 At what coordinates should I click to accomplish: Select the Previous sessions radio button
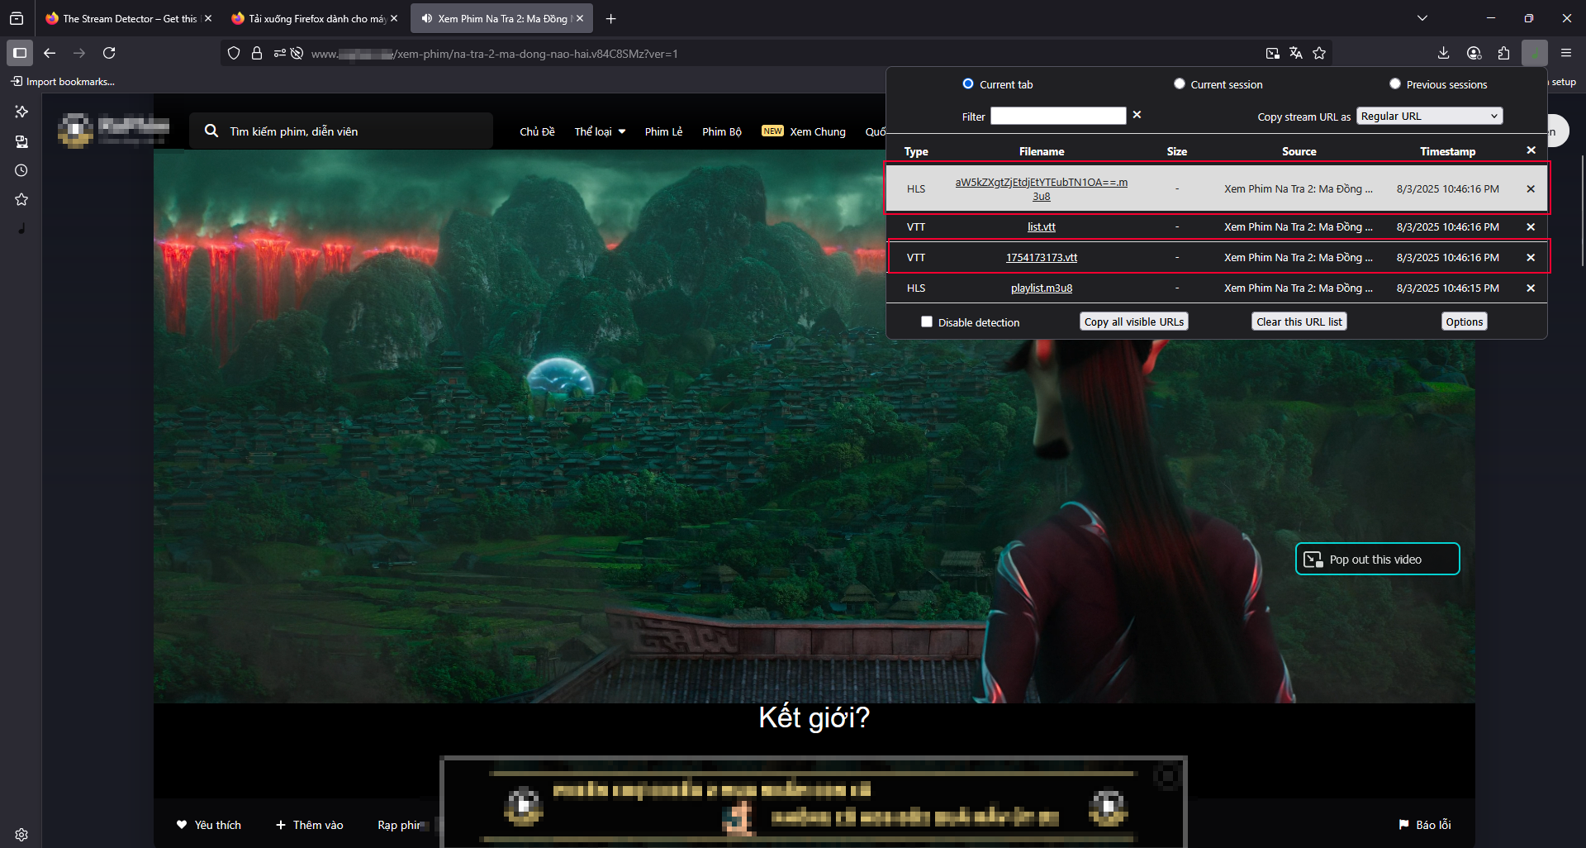point(1395,83)
